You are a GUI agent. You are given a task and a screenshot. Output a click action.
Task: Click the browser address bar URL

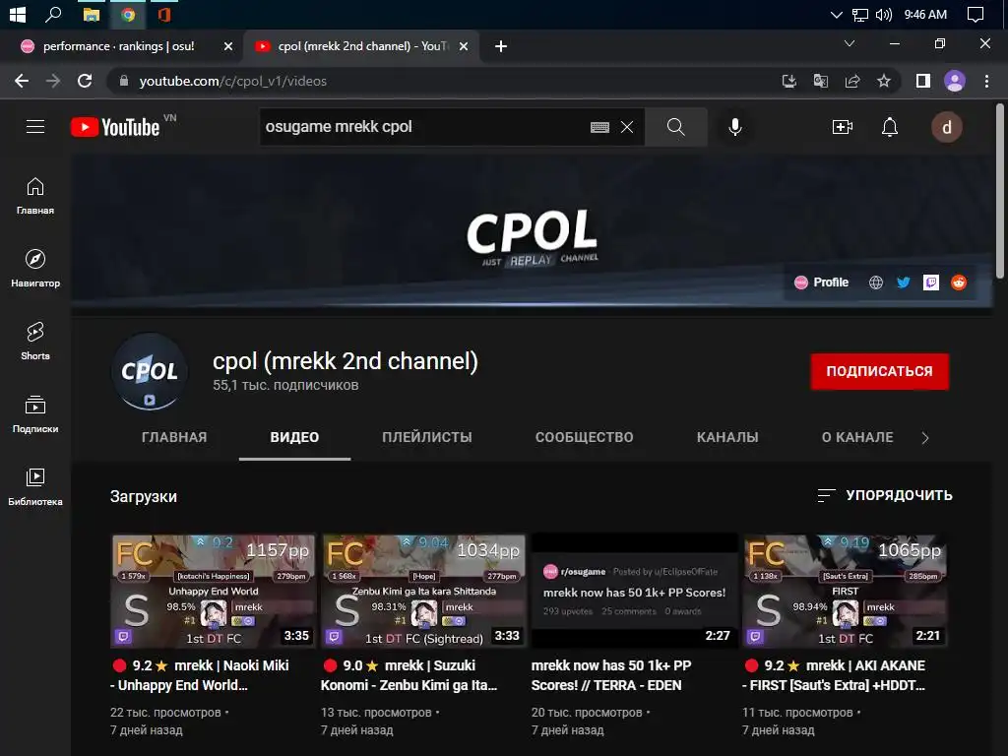[x=232, y=81]
